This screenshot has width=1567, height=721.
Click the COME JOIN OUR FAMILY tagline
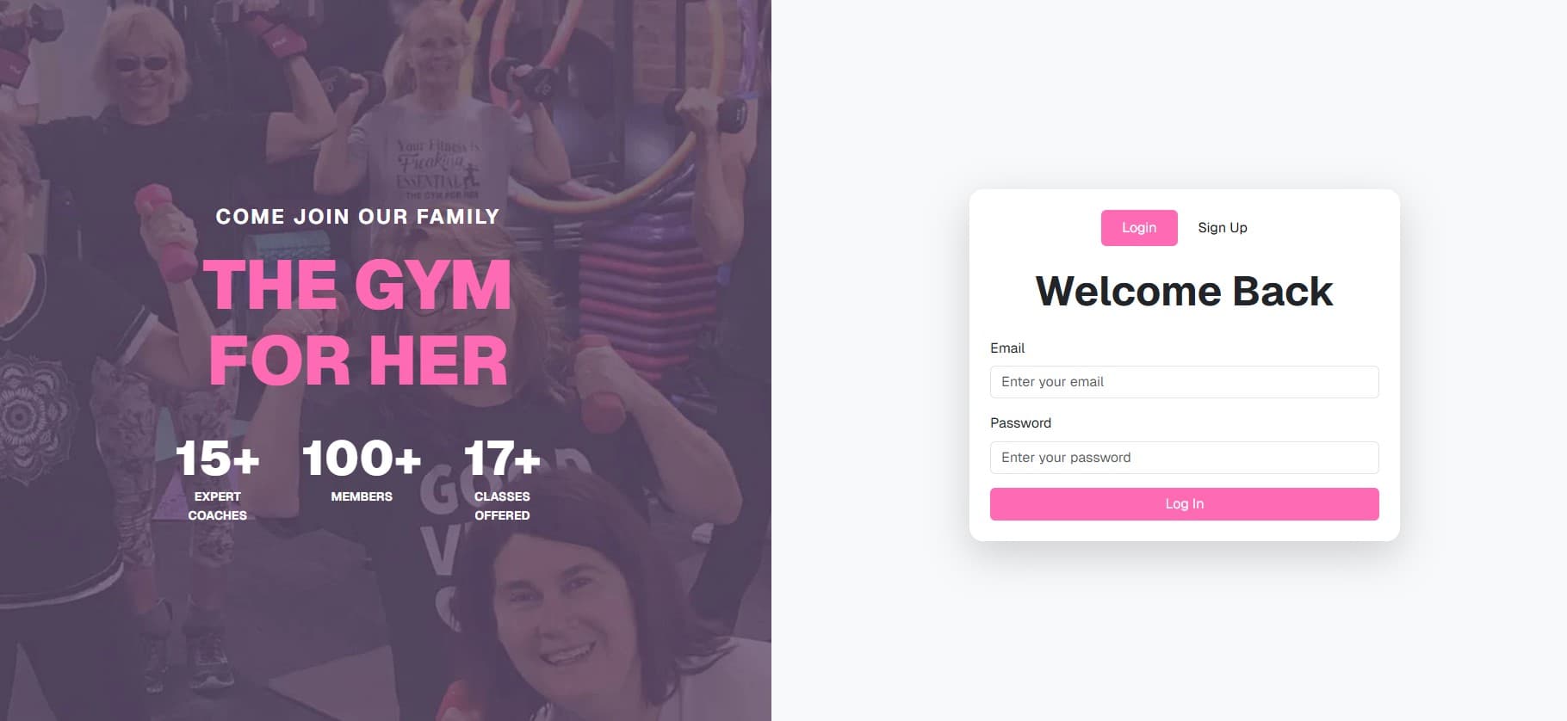coord(357,217)
